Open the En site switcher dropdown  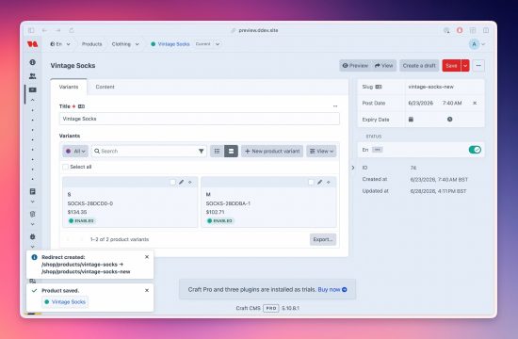(60, 44)
